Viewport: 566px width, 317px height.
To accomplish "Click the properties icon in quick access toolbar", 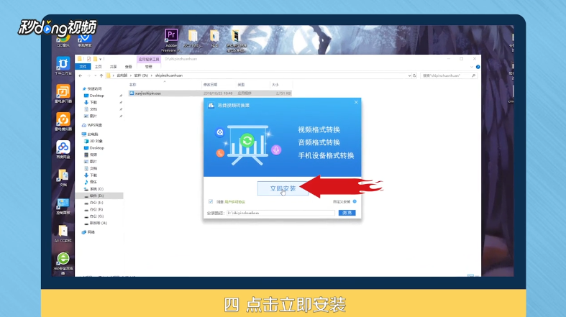I will pyautogui.click(x=88, y=59).
